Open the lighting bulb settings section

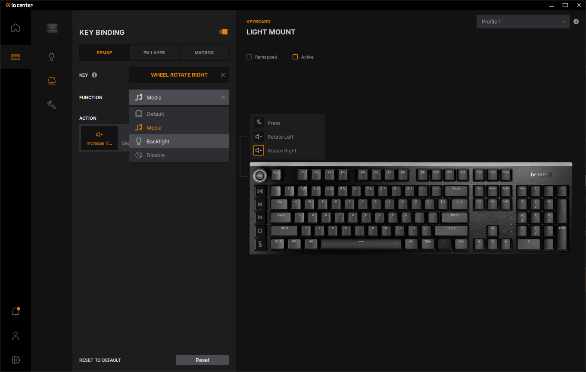[x=52, y=57]
